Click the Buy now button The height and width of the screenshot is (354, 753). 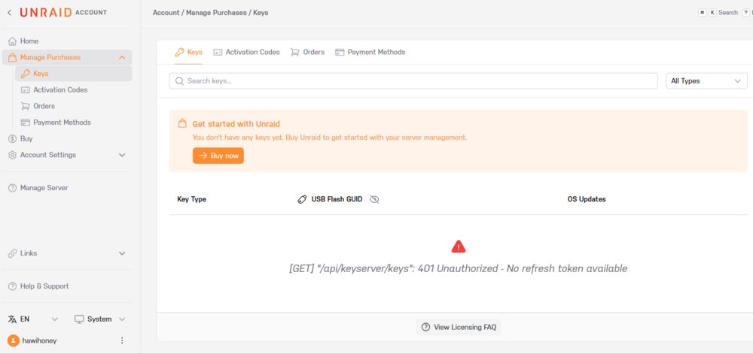coord(218,156)
